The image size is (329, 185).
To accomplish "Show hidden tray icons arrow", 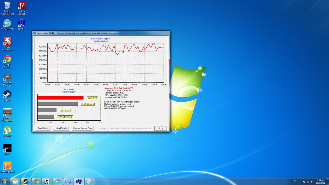I will (300, 181).
